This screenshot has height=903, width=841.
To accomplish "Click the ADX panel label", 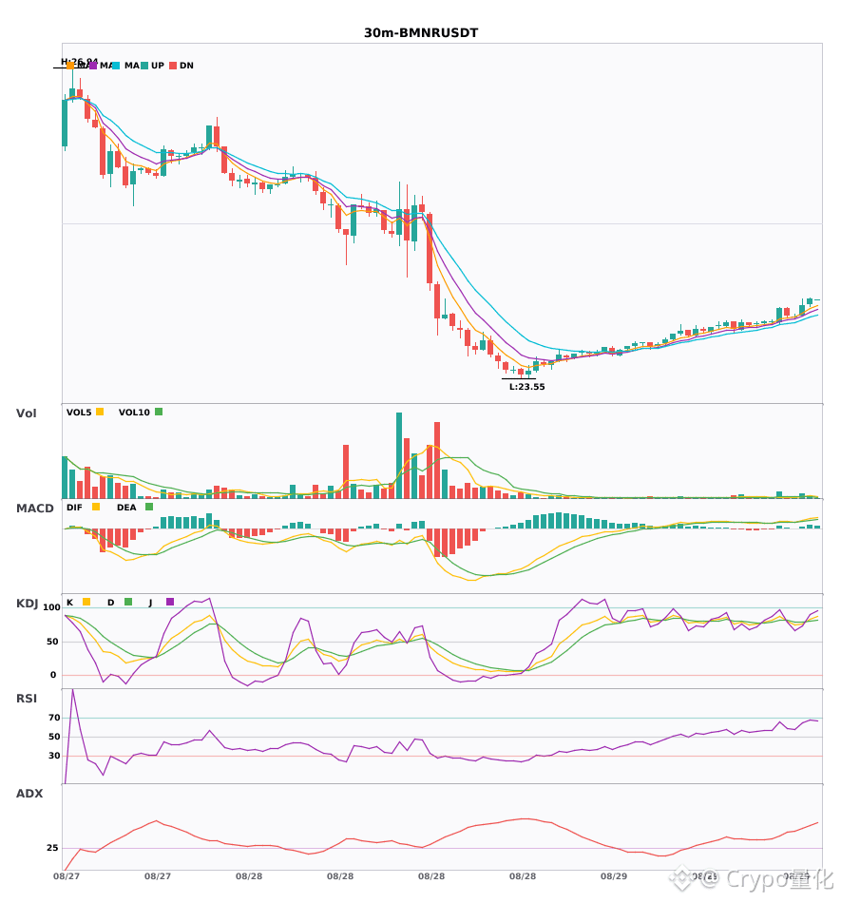I will (29, 794).
